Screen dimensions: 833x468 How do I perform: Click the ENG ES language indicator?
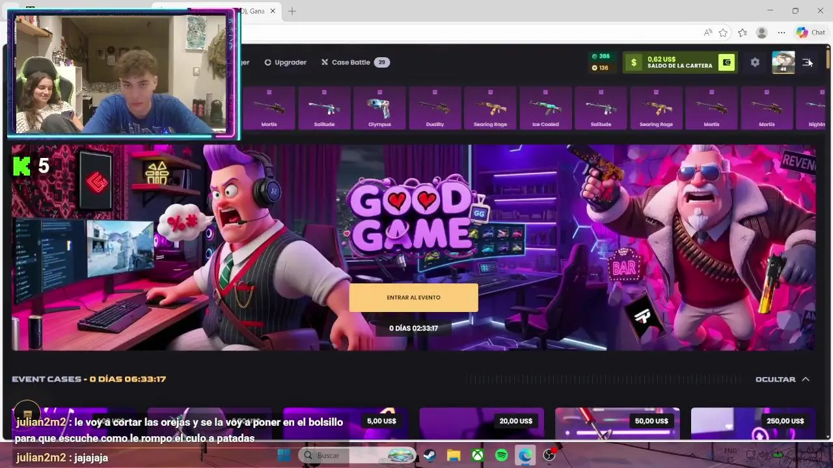click(x=731, y=455)
